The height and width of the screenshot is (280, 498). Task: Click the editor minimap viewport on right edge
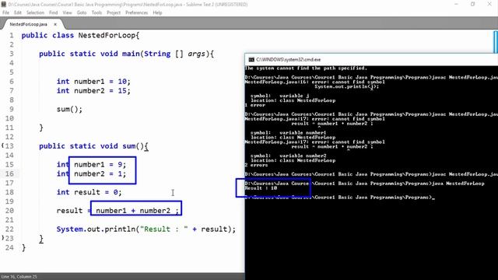496,42
